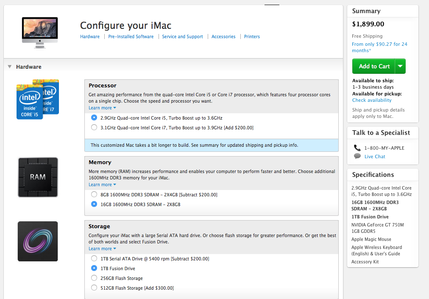
Task: Click the RAM chip memory icon
Action: pos(38,177)
